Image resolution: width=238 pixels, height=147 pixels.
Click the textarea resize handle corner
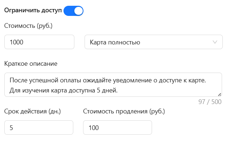(x=219, y=95)
